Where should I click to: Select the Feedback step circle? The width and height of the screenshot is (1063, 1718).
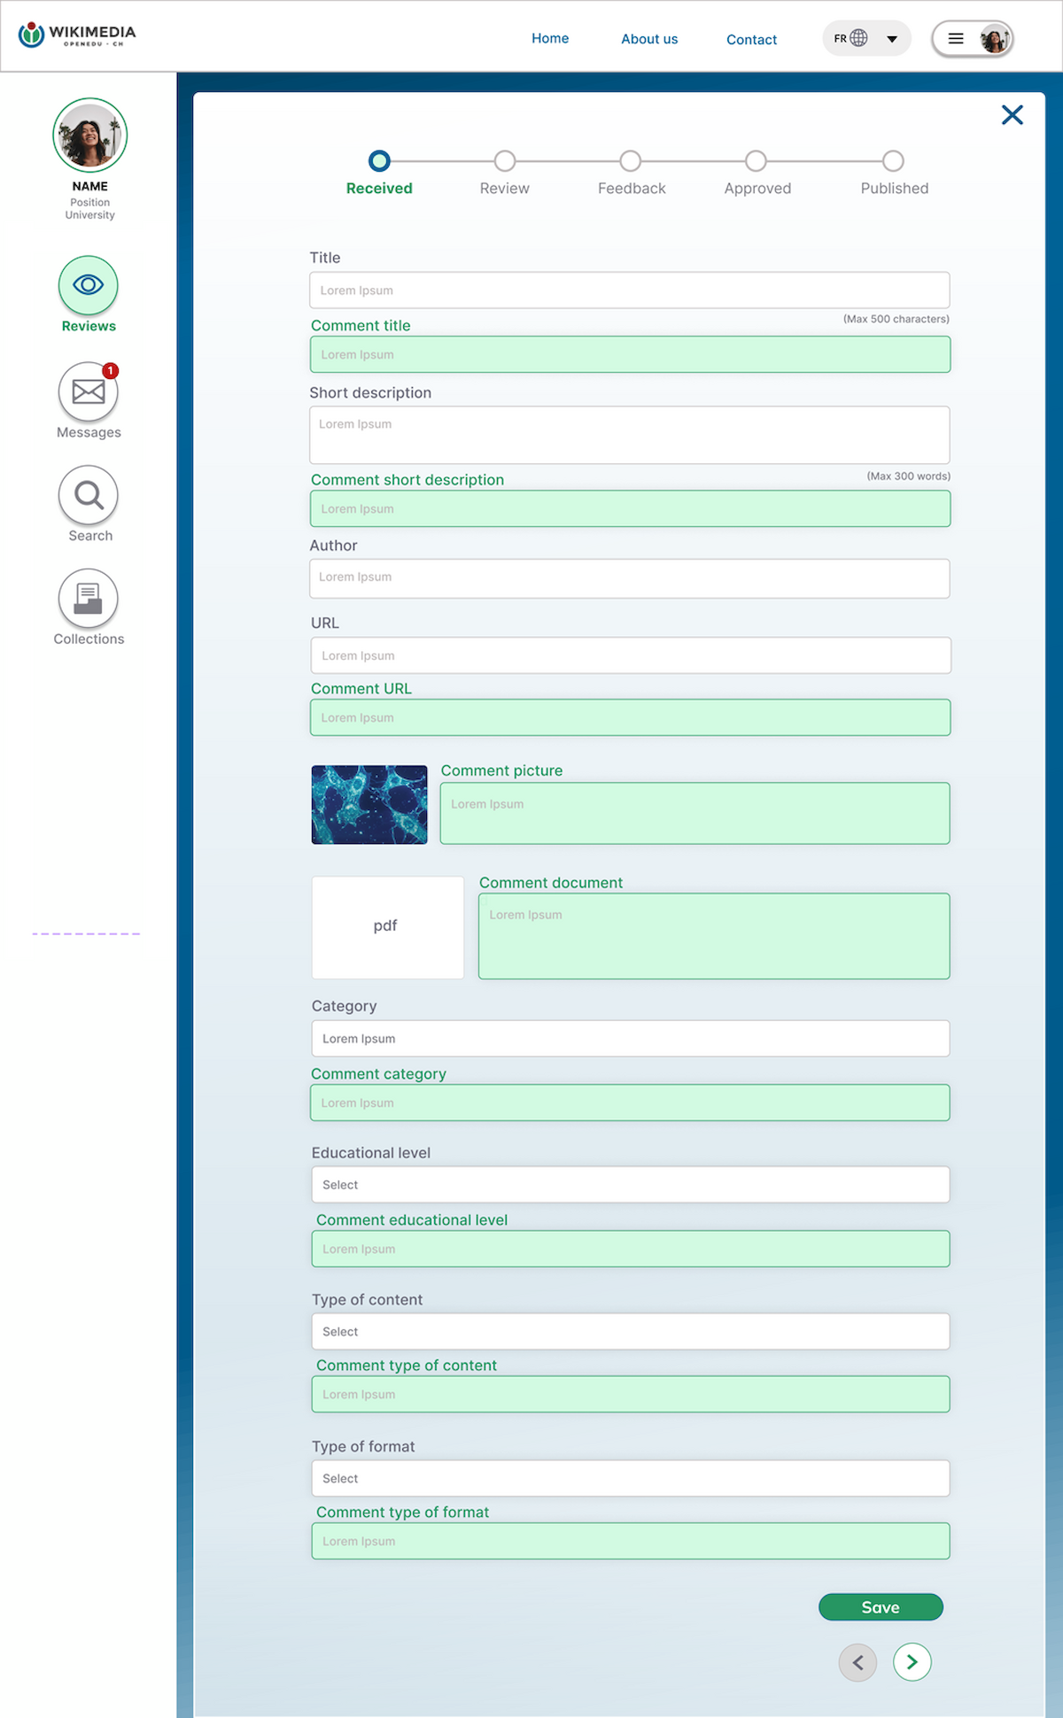click(631, 161)
